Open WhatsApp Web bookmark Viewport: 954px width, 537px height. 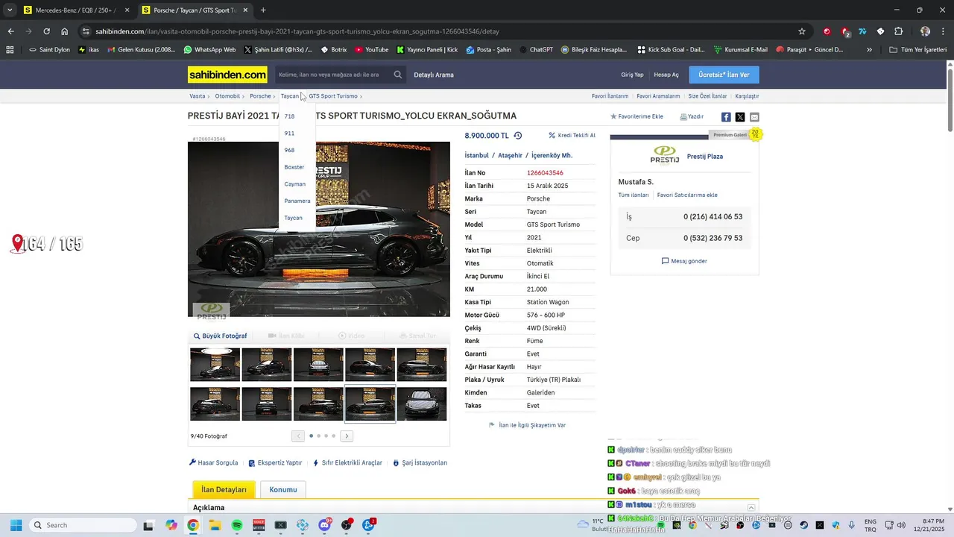209,50
